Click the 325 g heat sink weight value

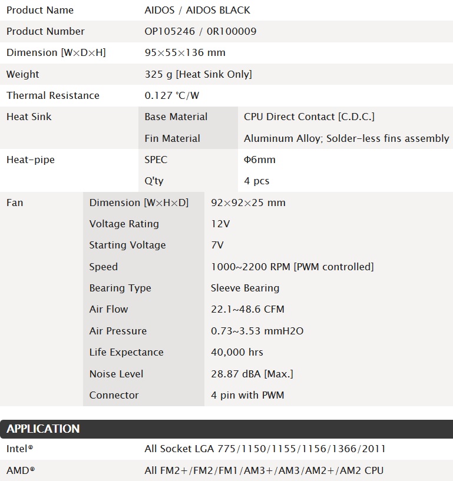pos(198,74)
